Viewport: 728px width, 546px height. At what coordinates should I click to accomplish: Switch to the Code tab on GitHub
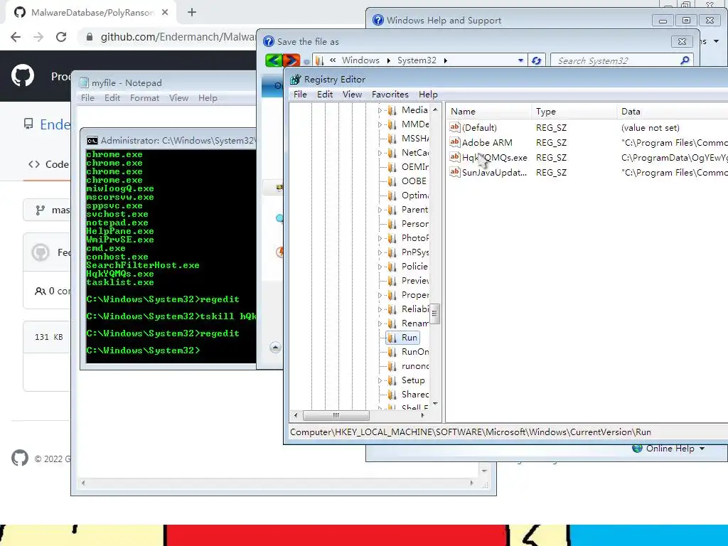(48, 164)
